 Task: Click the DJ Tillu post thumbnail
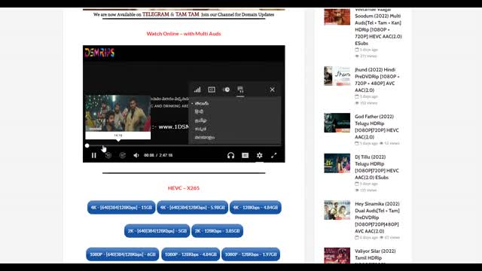[x=337, y=163]
